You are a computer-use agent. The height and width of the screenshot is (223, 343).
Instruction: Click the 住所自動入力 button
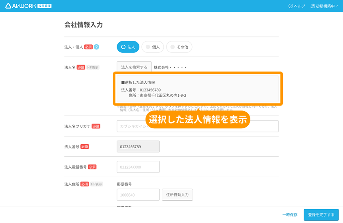178,195
